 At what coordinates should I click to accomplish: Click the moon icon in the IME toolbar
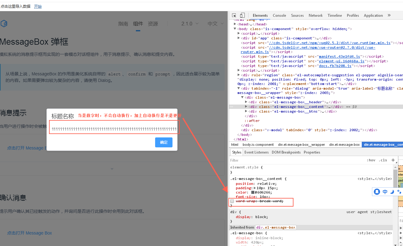coord(392,192)
